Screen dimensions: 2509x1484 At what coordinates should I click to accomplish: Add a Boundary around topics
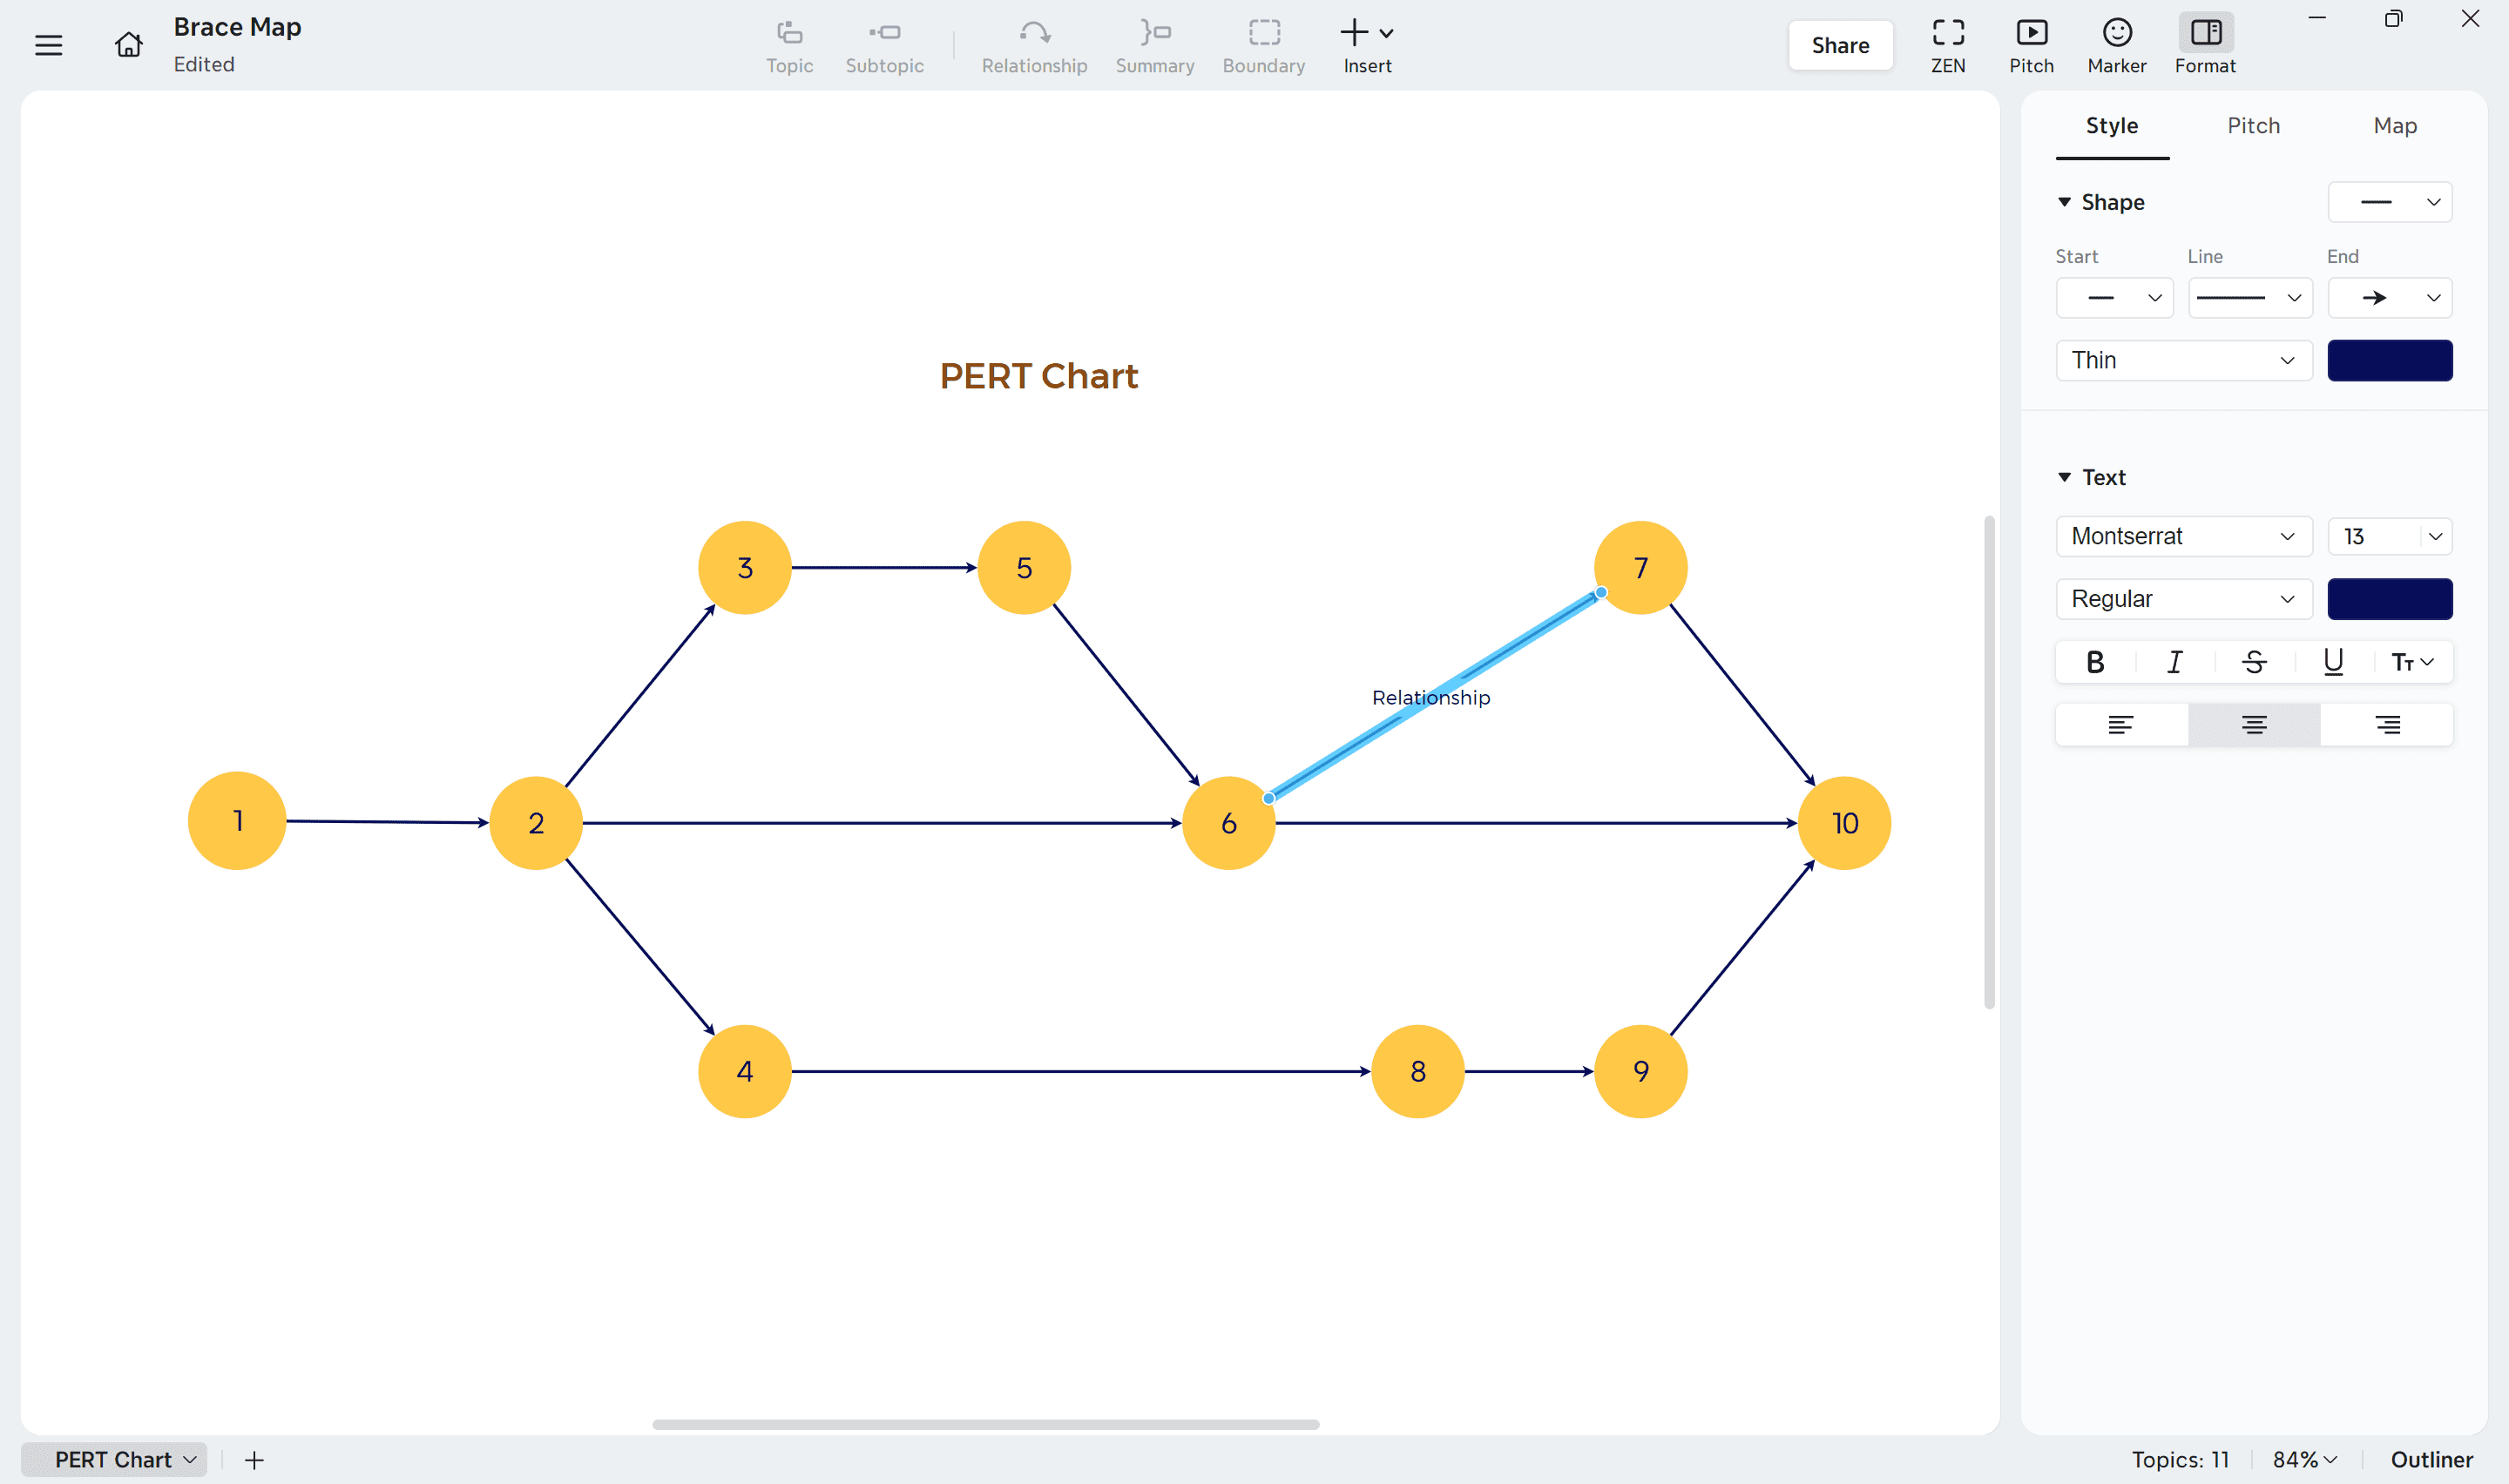(1263, 45)
